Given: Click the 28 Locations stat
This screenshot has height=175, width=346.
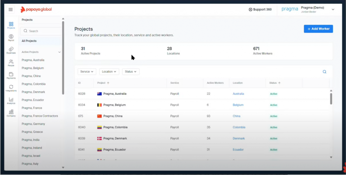Looking at the screenshot, I should [173, 51].
